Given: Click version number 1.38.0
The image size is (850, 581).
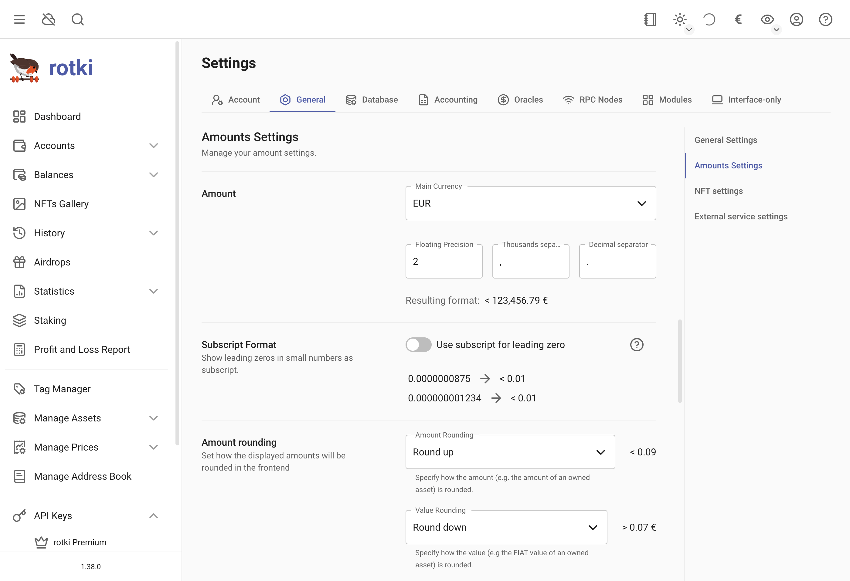Looking at the screenshot, I should click(x=91, y=566).
